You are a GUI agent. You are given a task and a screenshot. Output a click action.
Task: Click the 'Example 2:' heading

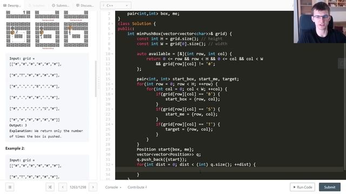click(x=15, y=149)
